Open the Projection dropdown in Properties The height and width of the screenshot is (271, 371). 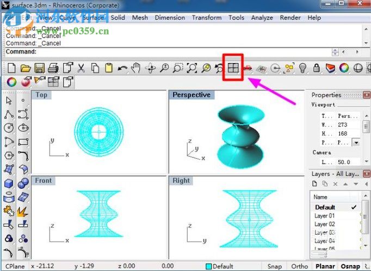356,143
